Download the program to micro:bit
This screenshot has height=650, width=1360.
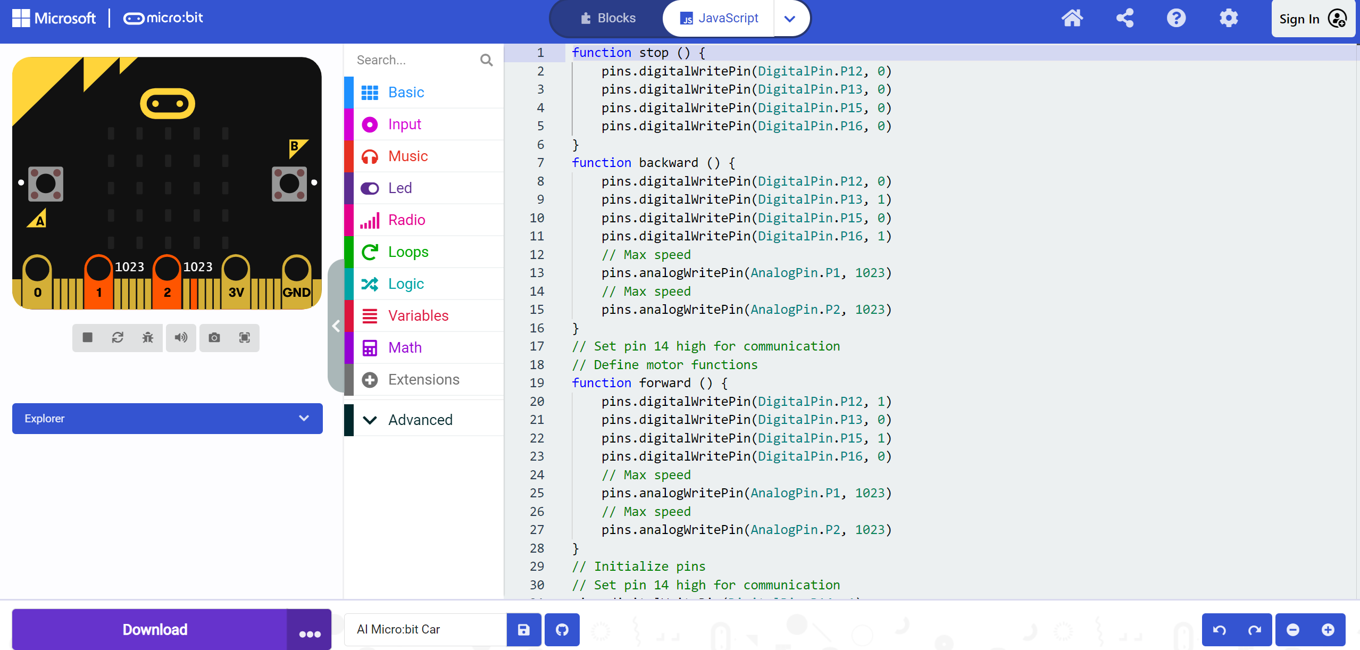pos(150,630)
